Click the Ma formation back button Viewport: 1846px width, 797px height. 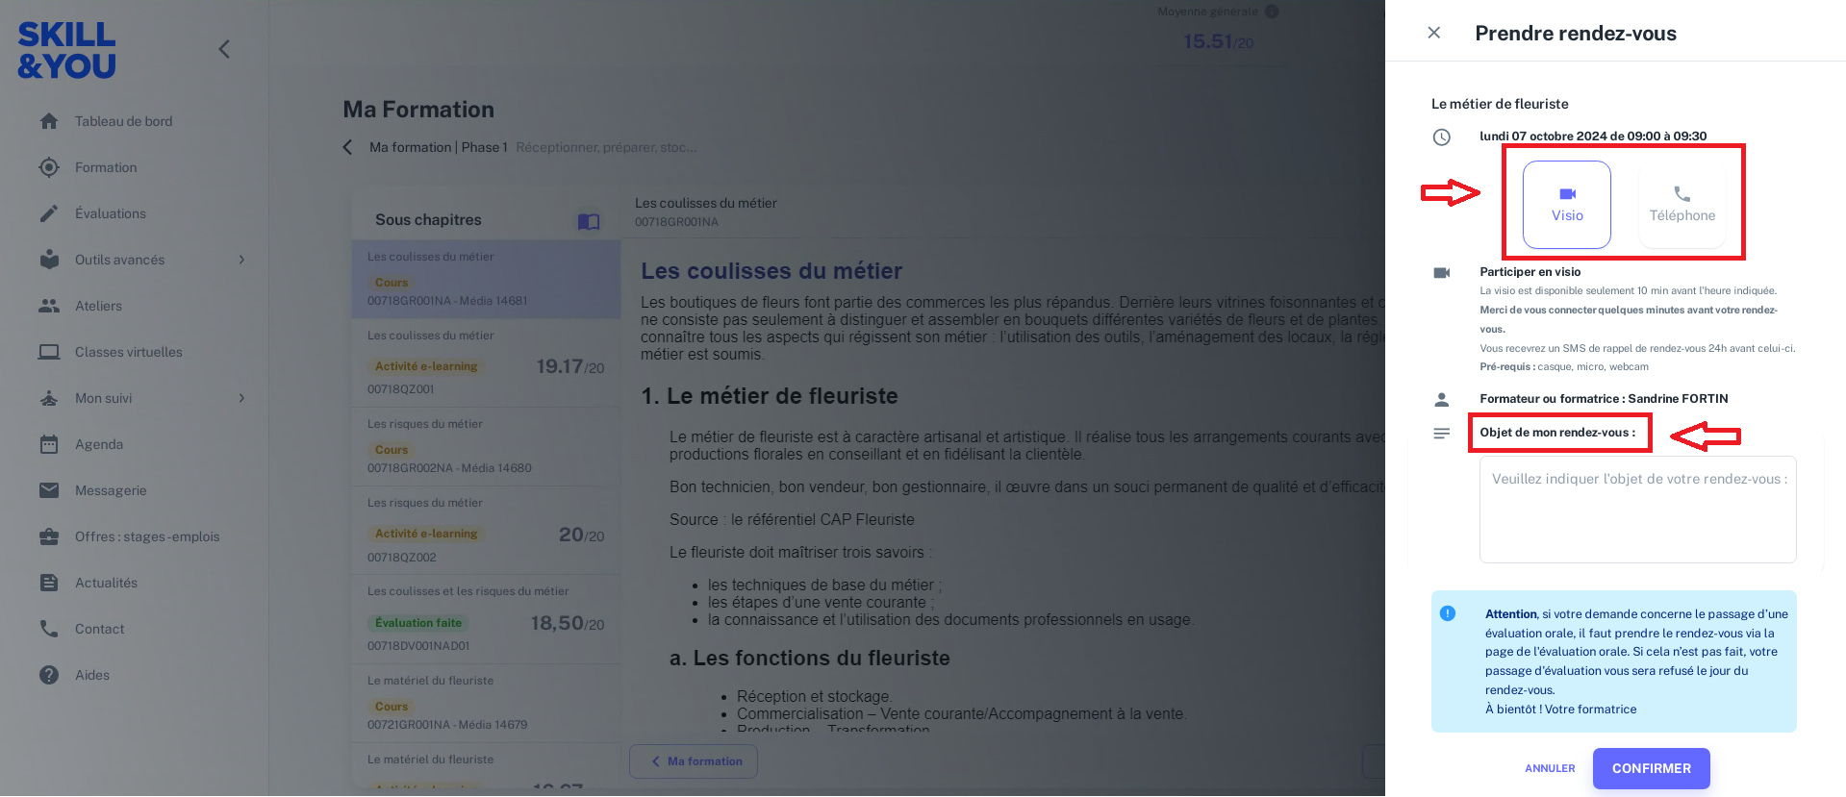point(694,761)
